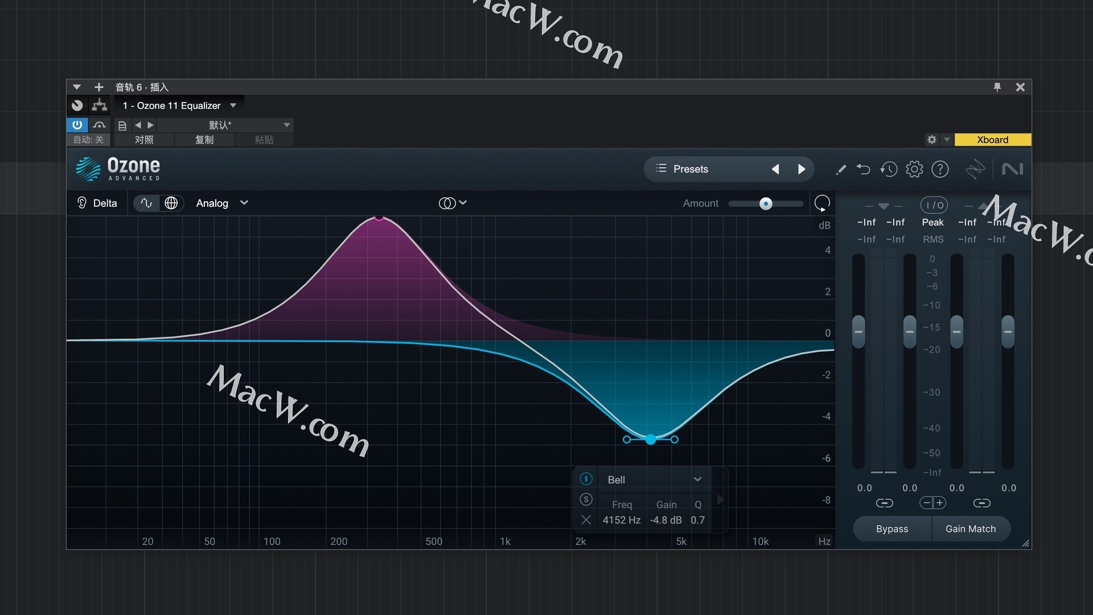Adjust the left output gain fader
1093x615 pixels.
click(x=957, y=331)
